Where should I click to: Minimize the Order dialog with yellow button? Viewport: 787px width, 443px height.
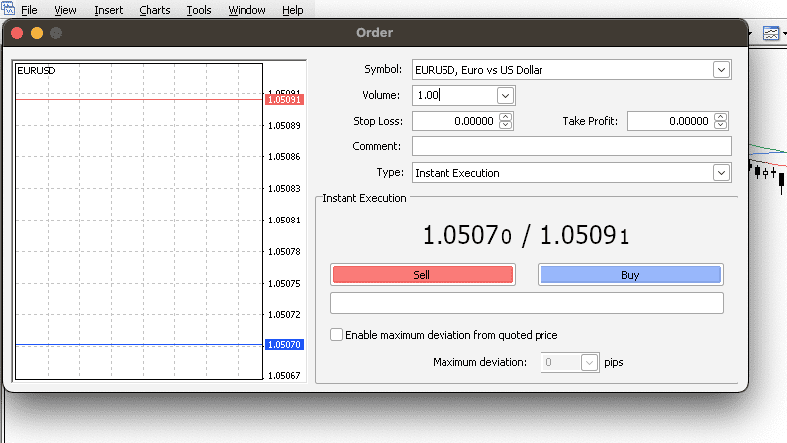(x=37, y=33)
